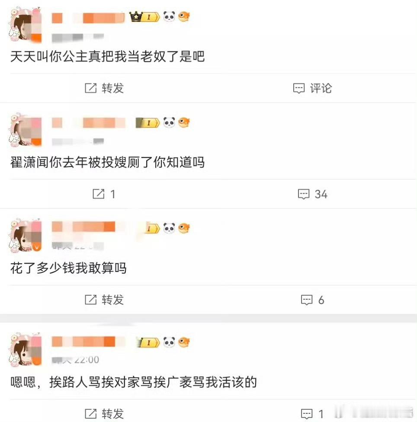Open the first post author's avatar
This screenshot has width=417, height=422.
coord(25,25)
